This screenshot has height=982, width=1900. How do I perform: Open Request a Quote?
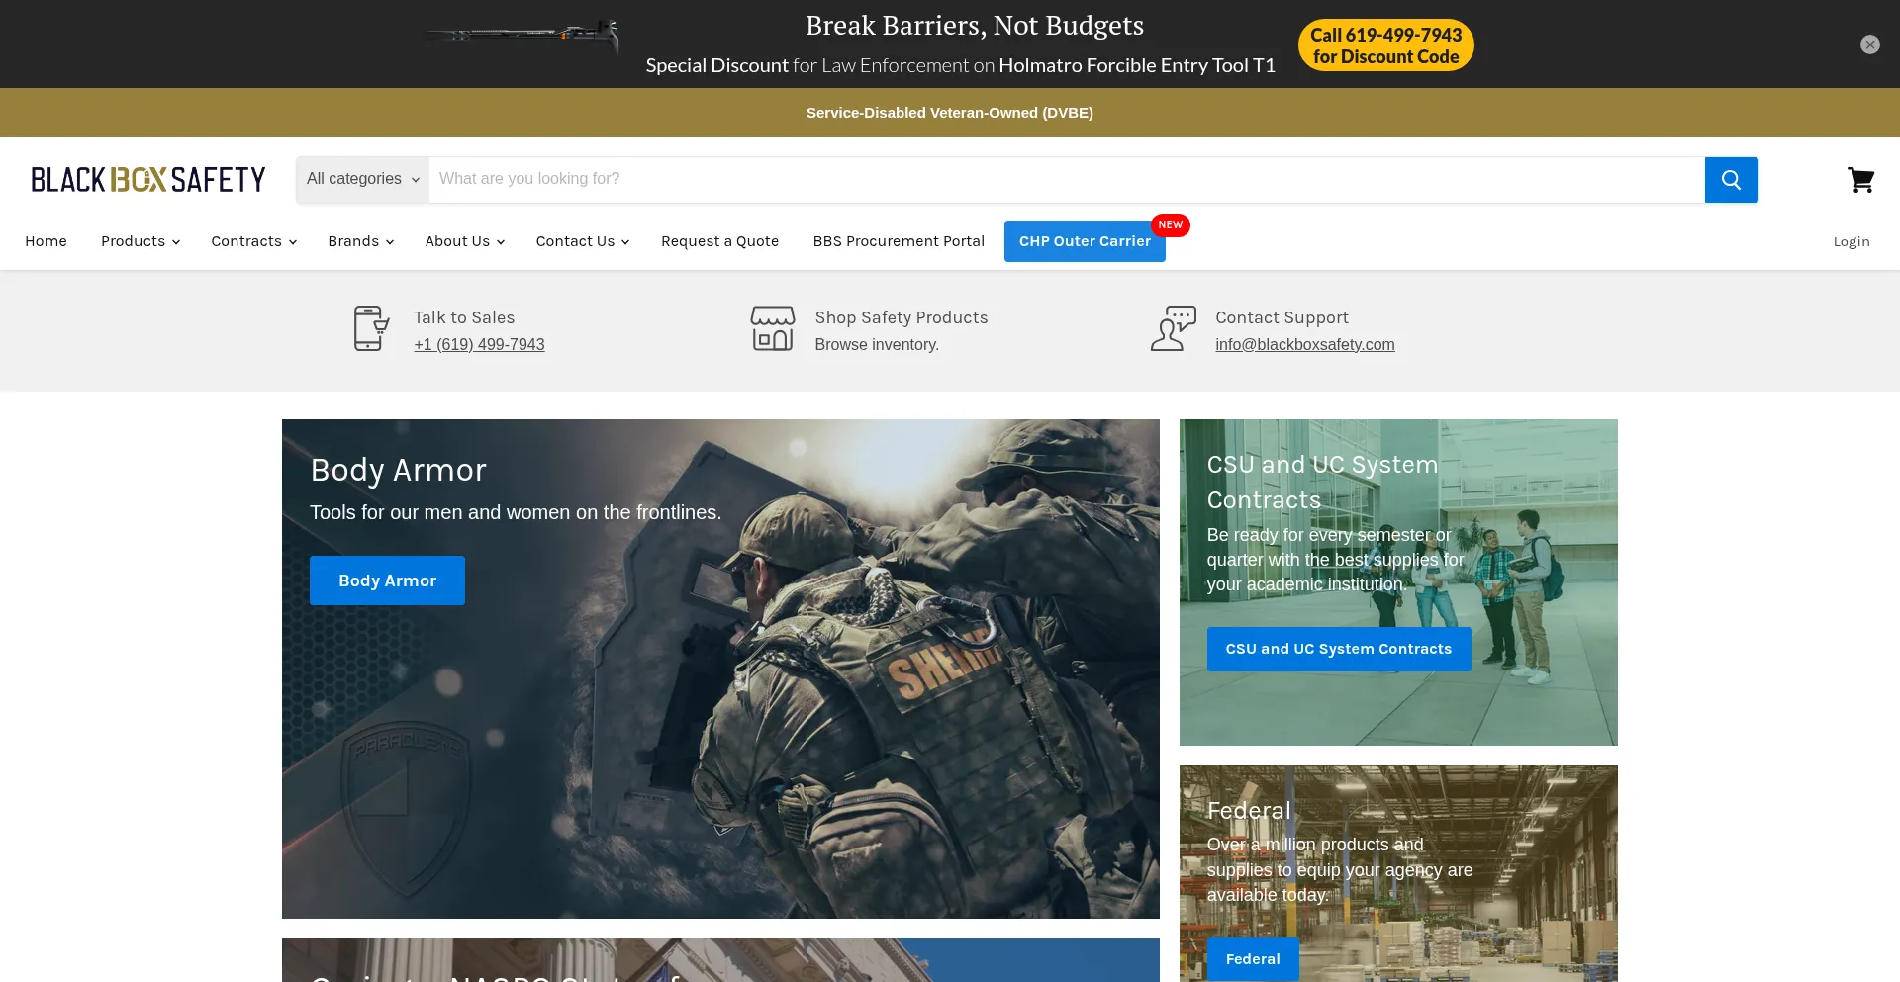[x=720, y=241]
